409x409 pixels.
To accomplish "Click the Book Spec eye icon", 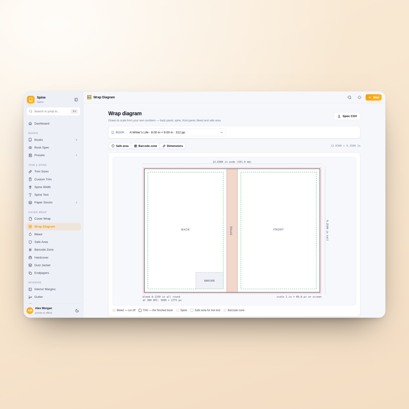I will [30, 147].
